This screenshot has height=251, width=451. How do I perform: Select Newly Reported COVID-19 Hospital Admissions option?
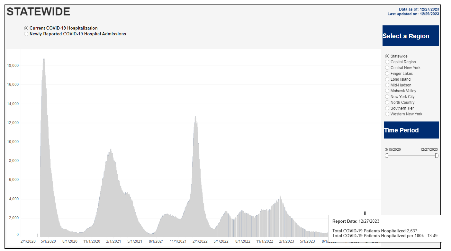(26, 34)
